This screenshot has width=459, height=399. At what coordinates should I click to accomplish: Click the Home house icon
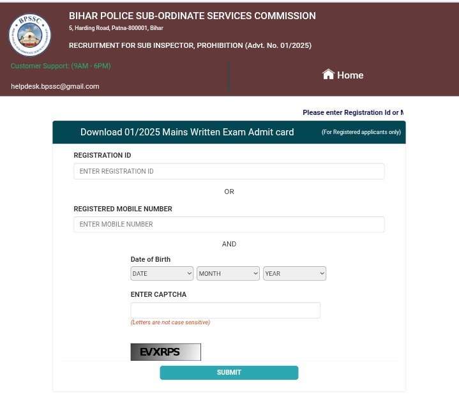click(x=328, y=74)
